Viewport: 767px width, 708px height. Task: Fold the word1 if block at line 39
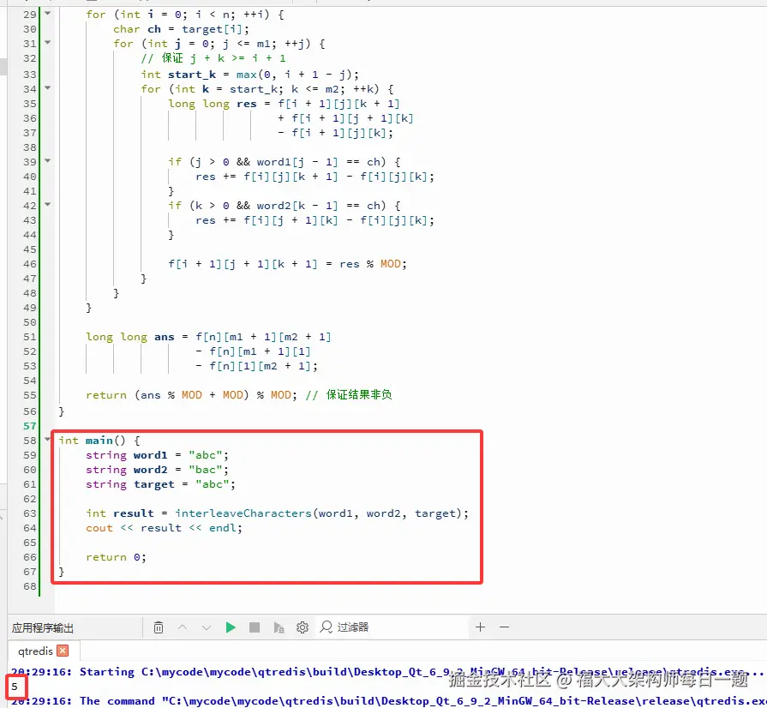tap(48, 160)
